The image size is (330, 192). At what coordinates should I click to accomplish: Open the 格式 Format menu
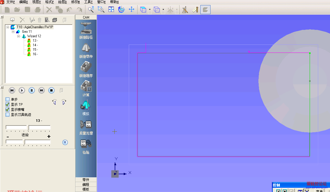(x=50, y=2)
